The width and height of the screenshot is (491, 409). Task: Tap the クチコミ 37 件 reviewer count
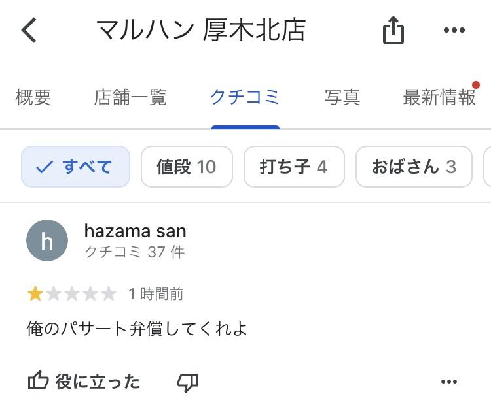pyautogui.click(x=135, y=252)
